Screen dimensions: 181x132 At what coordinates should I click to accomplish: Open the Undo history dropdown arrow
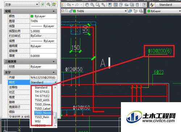click(73, 5)
